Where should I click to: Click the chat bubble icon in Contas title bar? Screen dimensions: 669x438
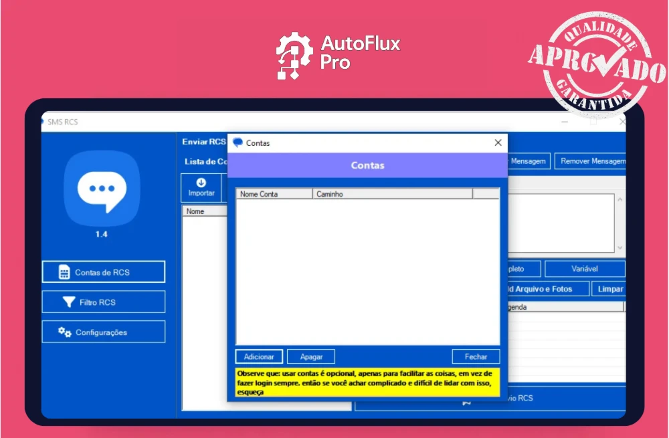237,143
